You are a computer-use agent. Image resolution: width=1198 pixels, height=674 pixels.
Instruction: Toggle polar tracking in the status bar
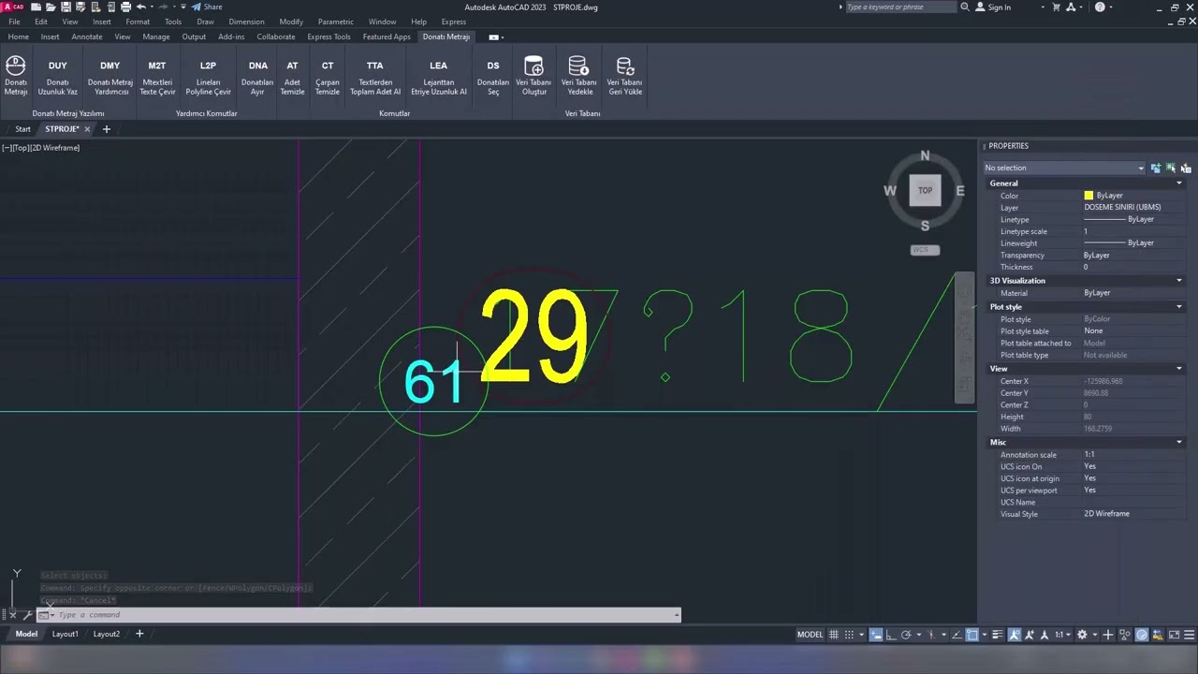pyautogui.click(x=906, y=635)
